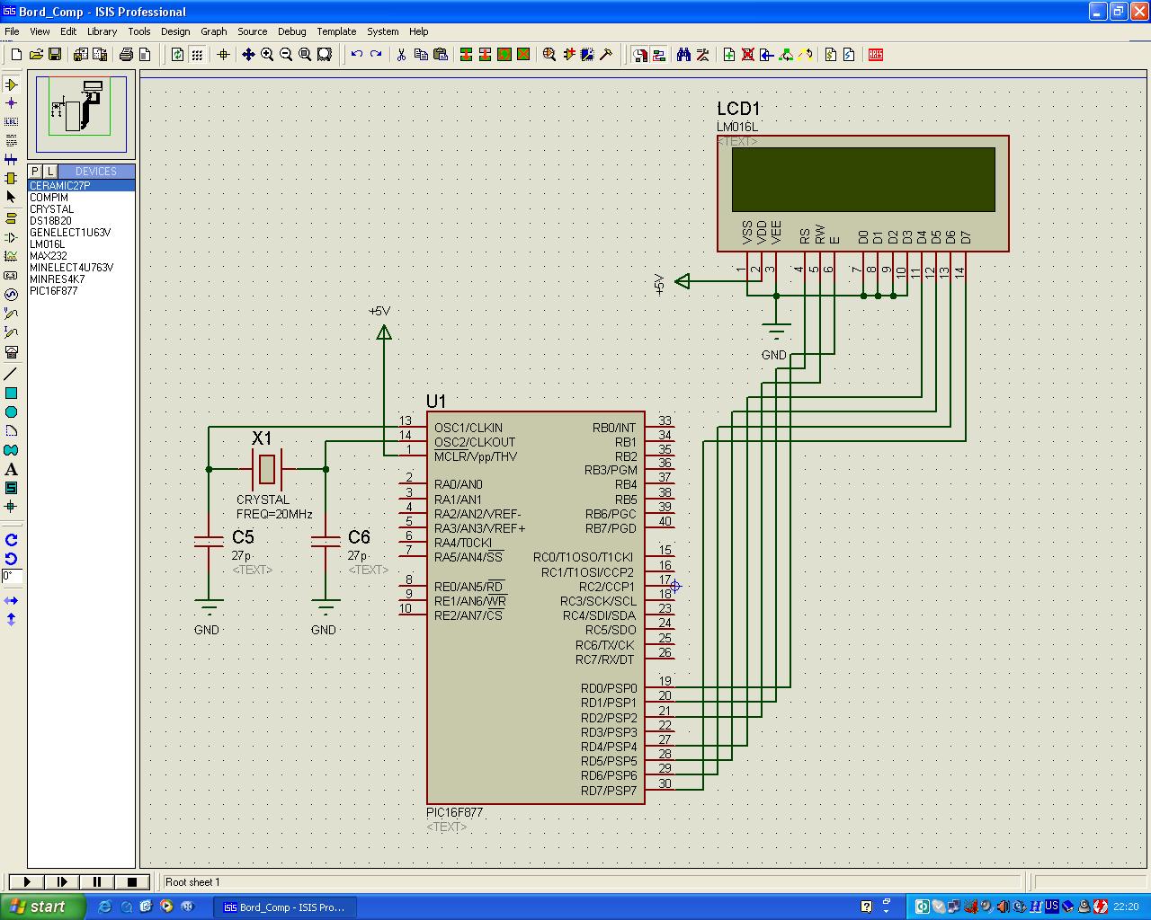This screenshot has width=1151, height=920.
Task: Click the Undo arrow icon
Action: pos(357,55)
